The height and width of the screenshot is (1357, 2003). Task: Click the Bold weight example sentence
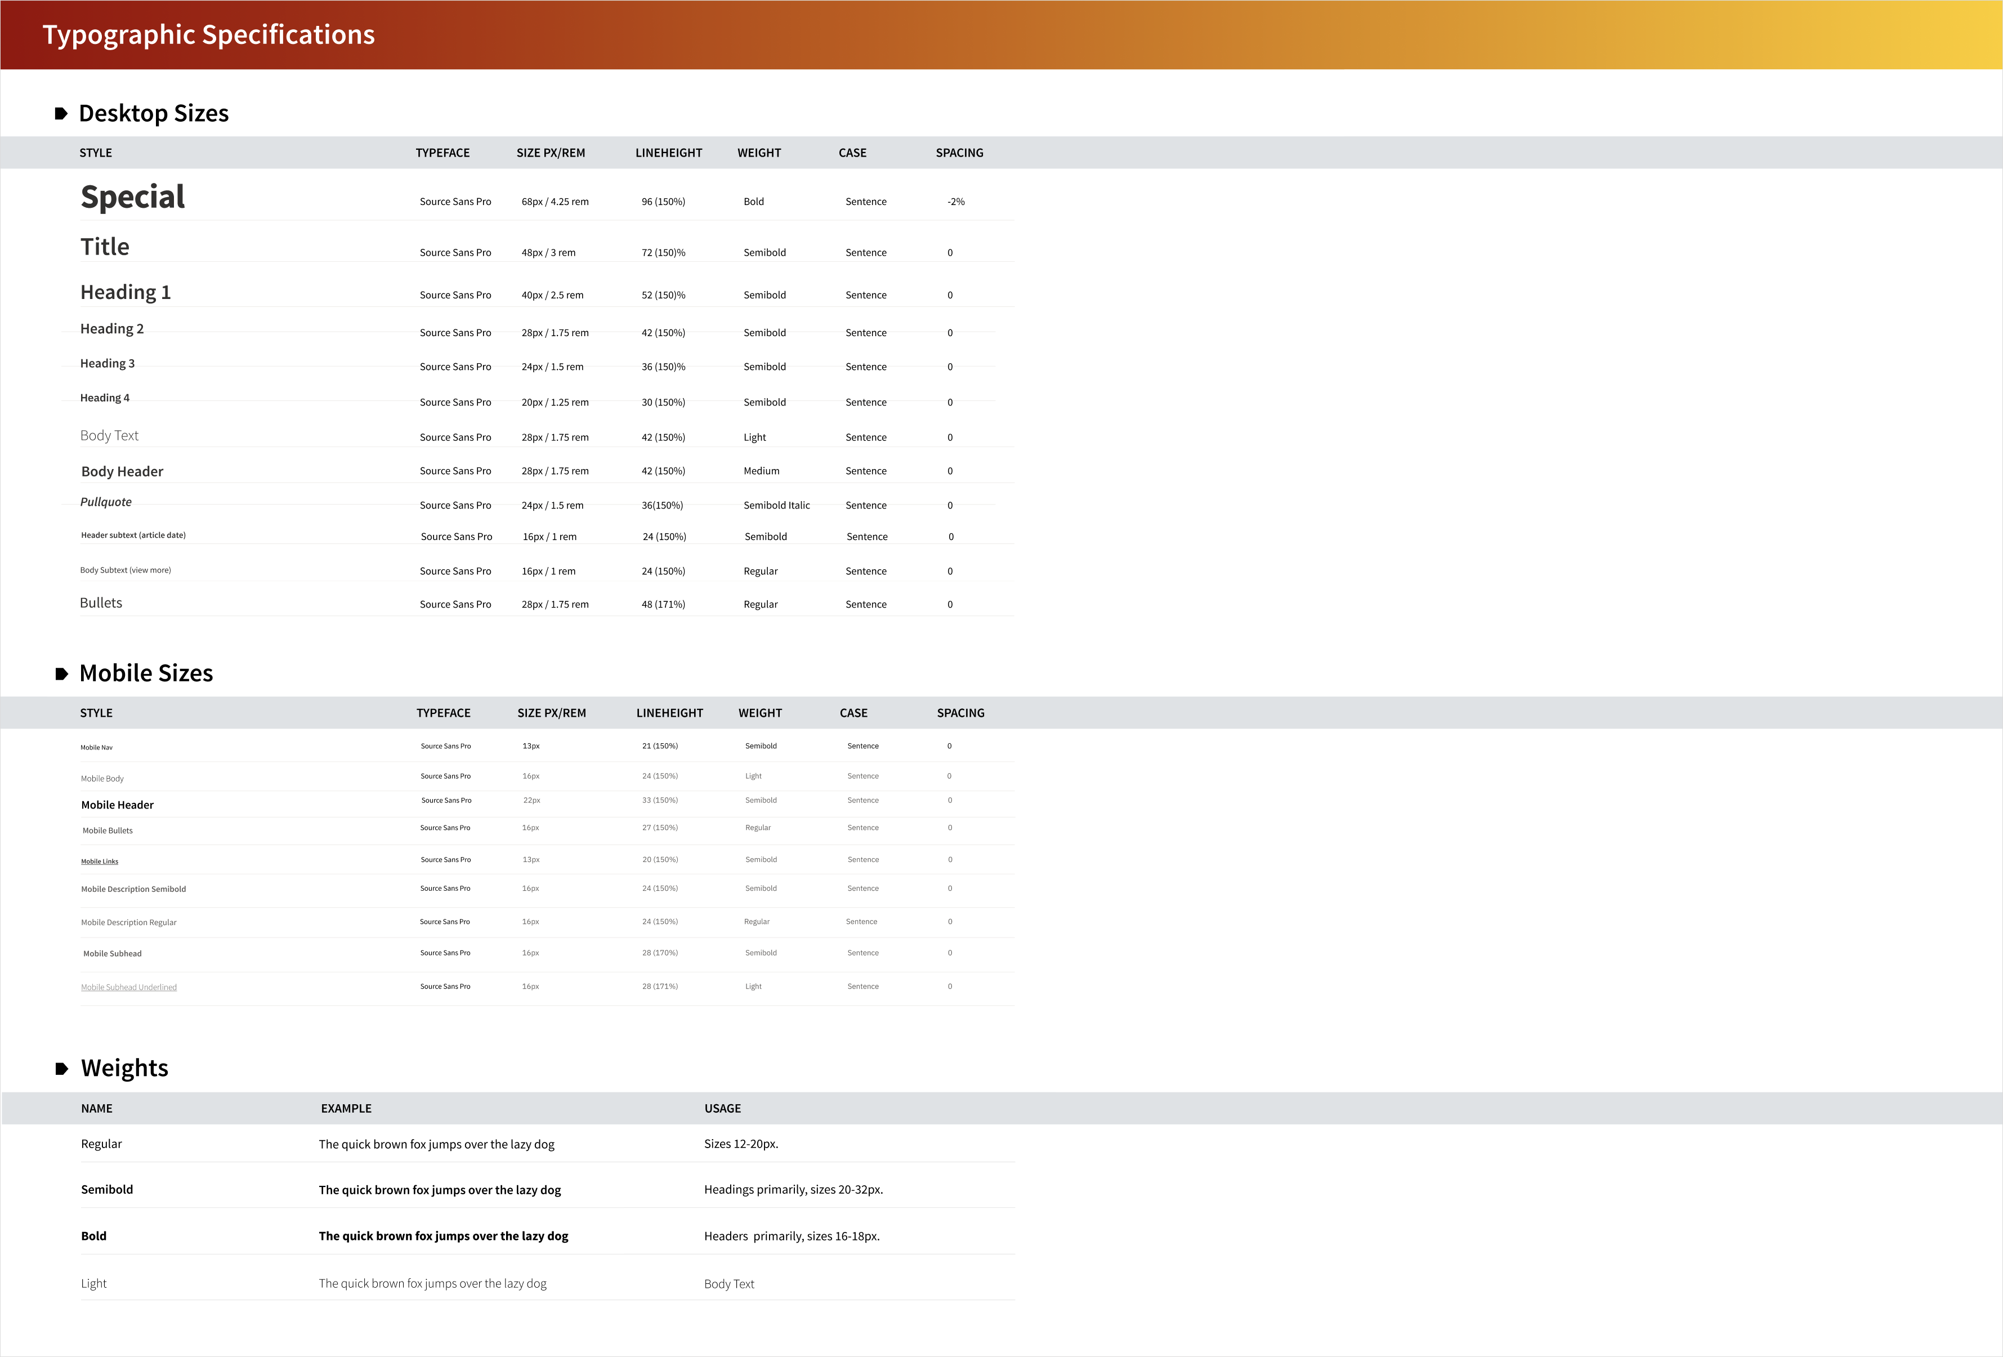[443, 1237]
